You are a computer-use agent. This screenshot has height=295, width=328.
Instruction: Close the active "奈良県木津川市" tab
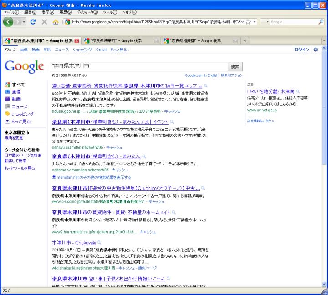point(77,40)
